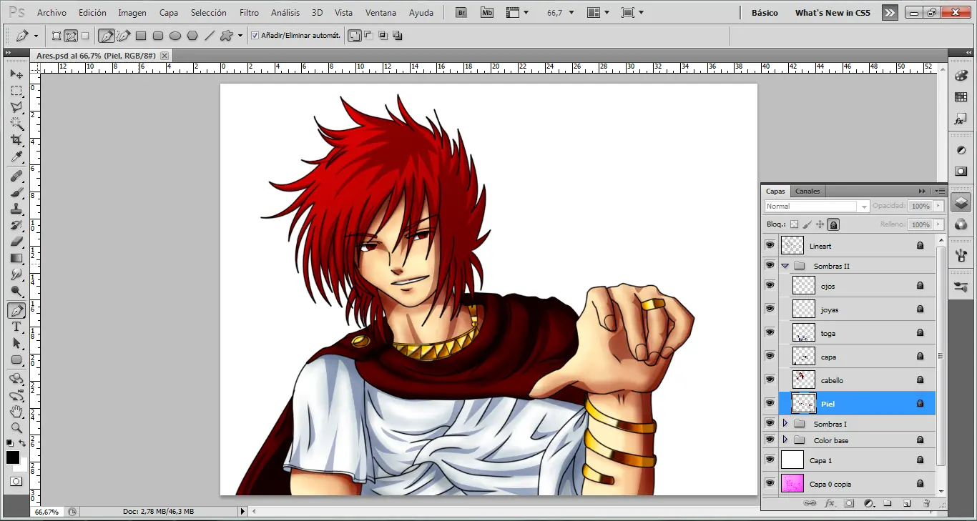Hide the ojos layer

point(770,285)
